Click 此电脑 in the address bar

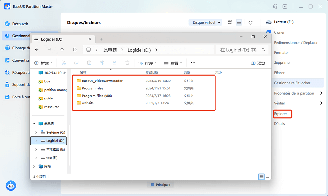point(110,50)
